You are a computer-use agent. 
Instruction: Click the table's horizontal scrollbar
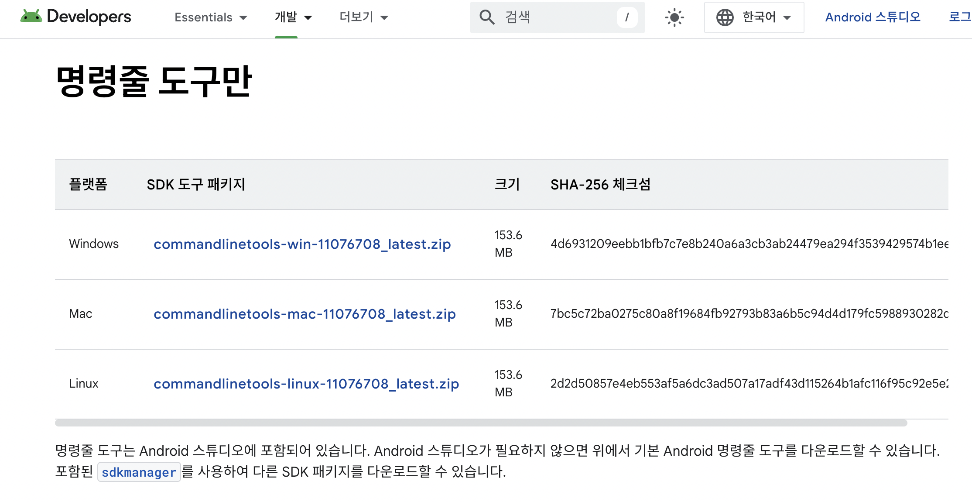(x=481, y=423)
